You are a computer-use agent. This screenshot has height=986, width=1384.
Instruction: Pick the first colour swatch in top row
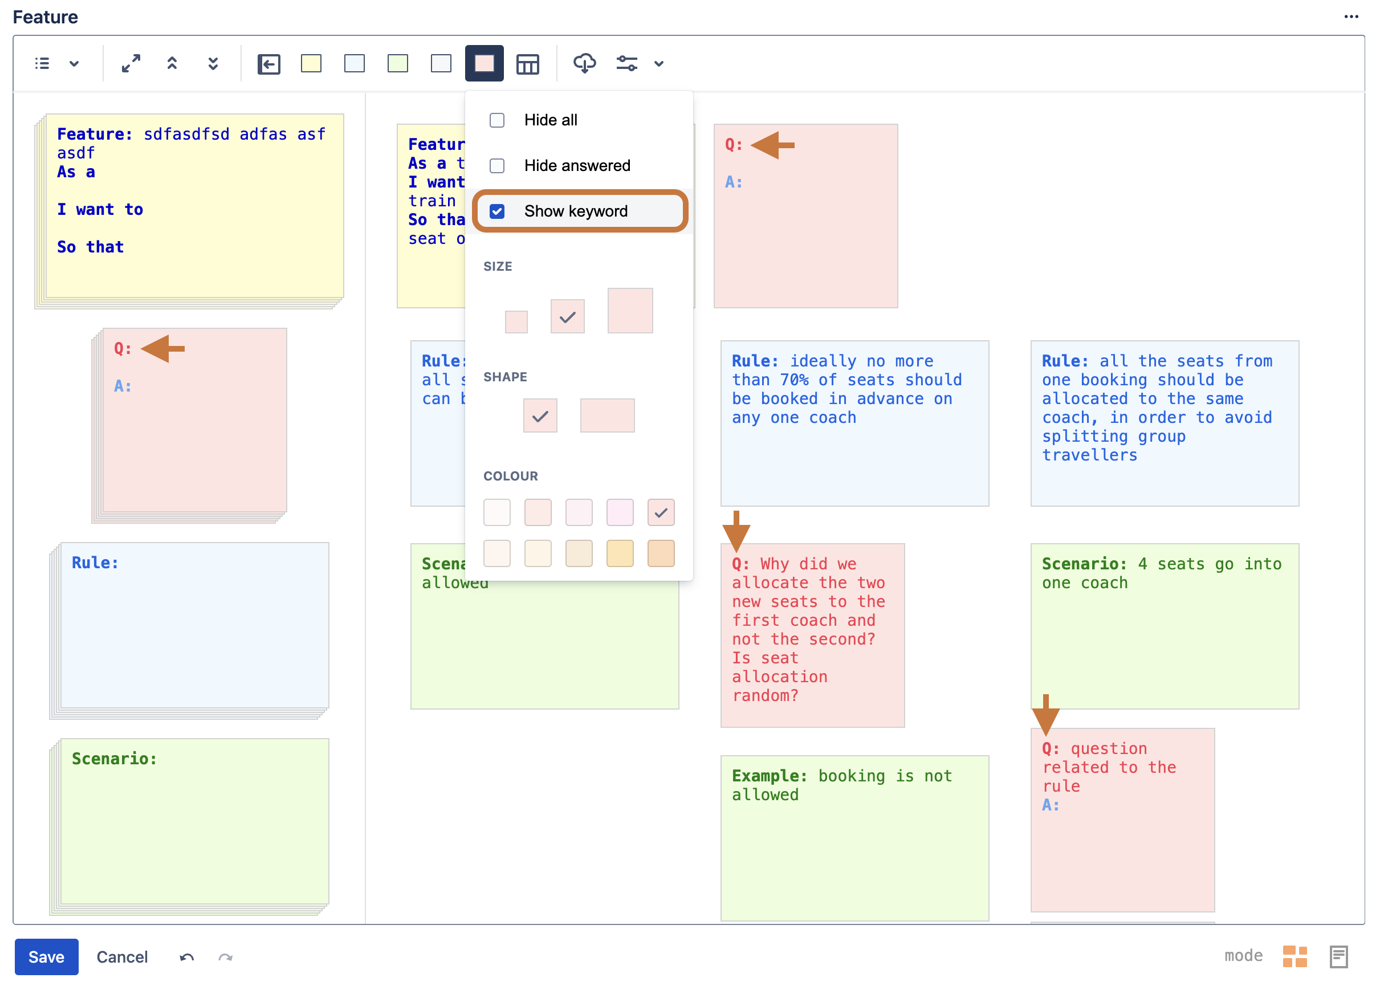[498, 513]
